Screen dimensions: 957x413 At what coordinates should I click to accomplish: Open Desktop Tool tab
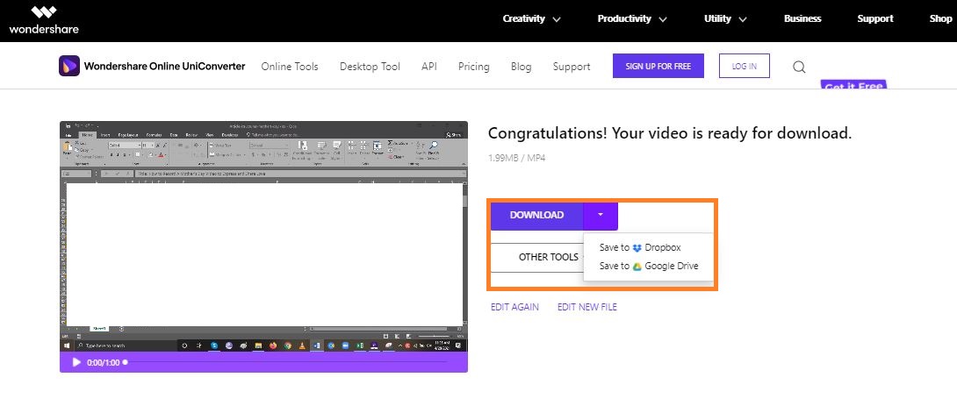tap(370, 67)
